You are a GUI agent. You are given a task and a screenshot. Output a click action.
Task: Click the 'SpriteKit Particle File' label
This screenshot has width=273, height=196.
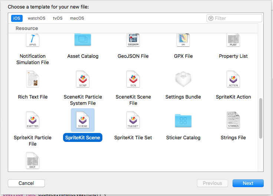point(33,141)
